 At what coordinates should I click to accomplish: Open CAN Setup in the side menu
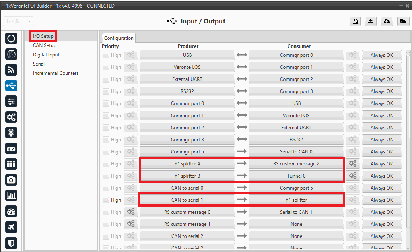[x=45, y=45]
